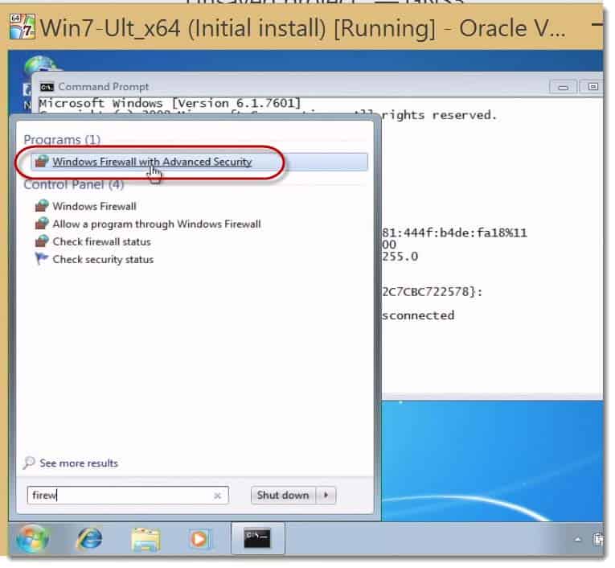Screen dimensions: 615x568
Task: Clear the search box with X button
Action: 217,496
